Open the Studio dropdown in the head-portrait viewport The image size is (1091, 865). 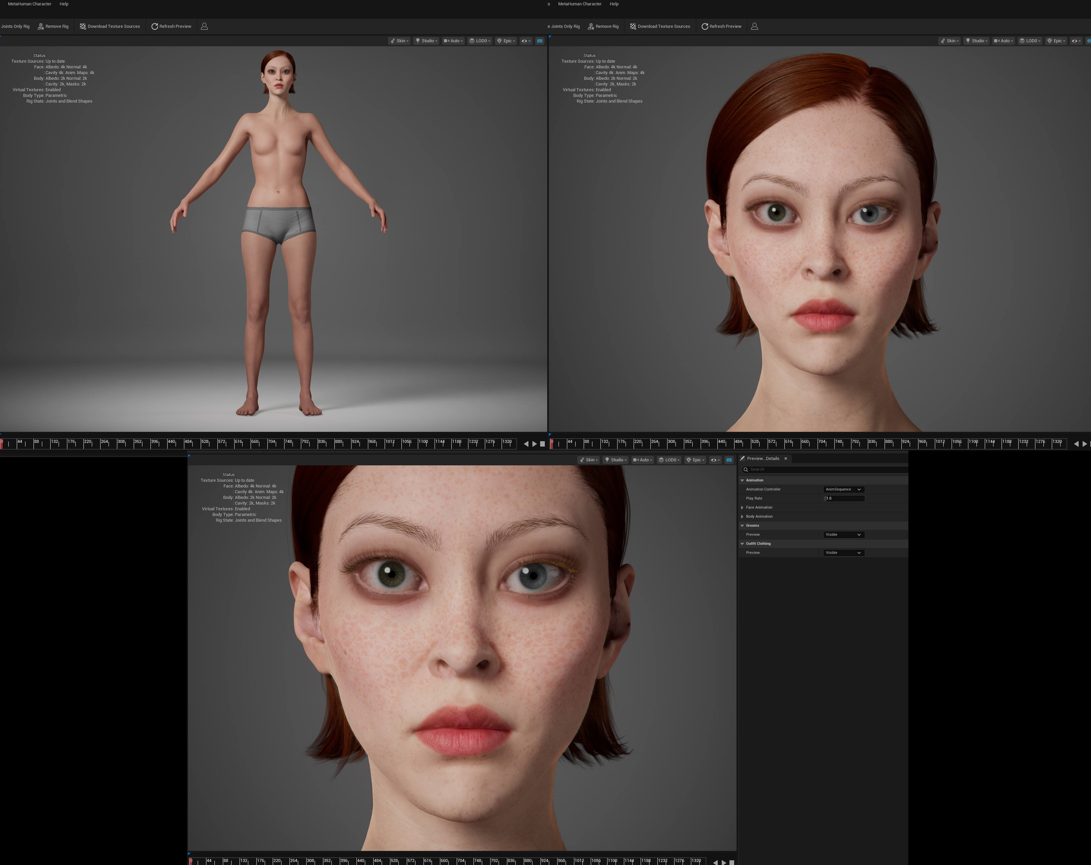pos(976,41)
